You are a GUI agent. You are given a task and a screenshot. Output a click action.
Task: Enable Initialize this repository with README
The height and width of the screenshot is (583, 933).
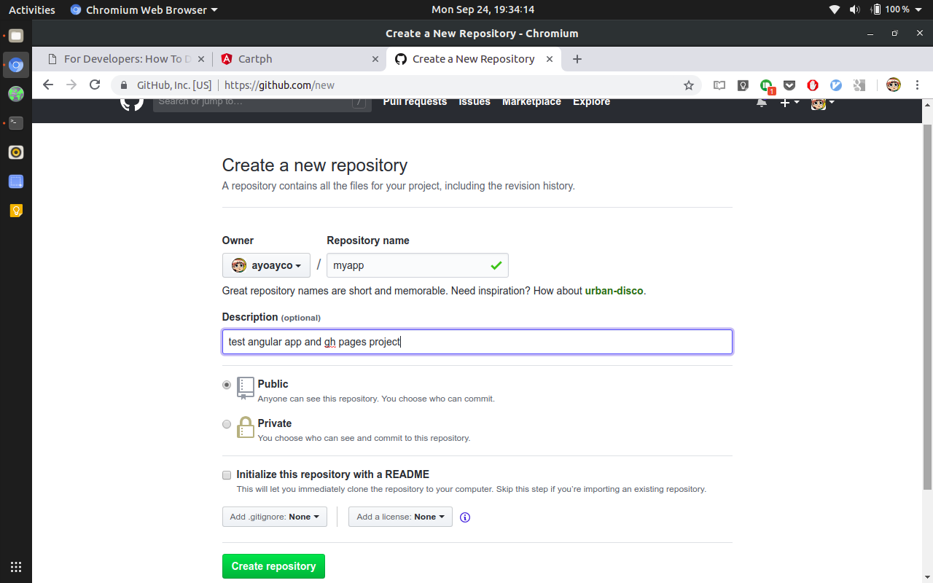click(227, 475)
